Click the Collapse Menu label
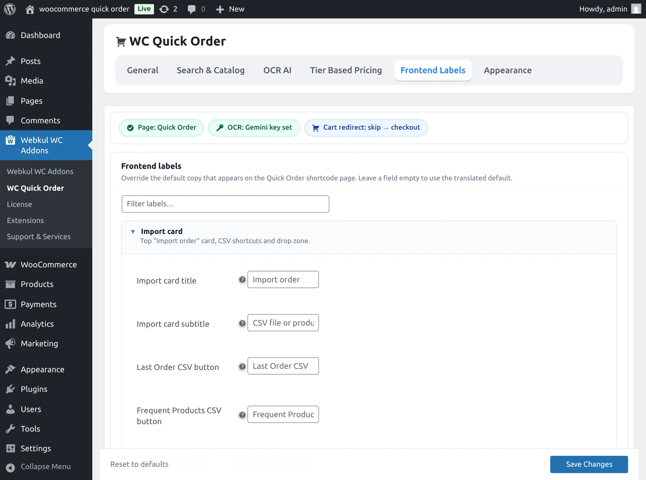 point(46,466)
